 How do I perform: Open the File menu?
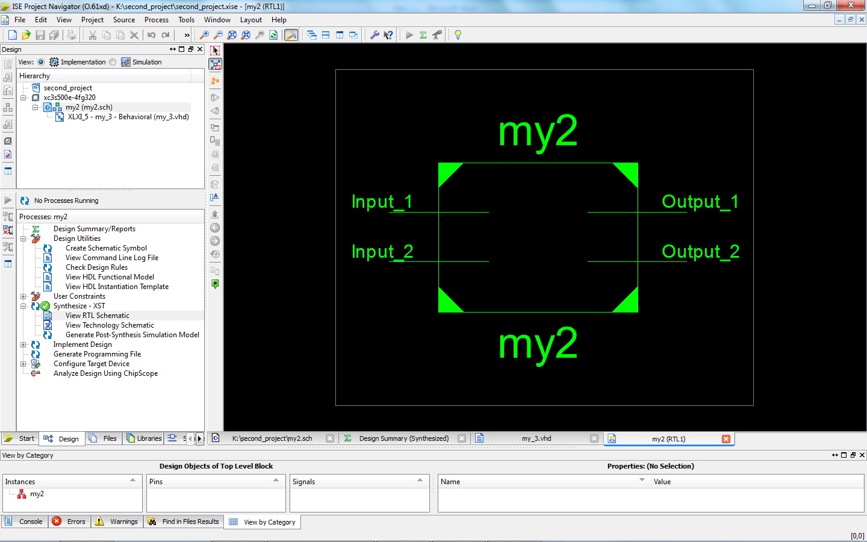tap(20, 20)
